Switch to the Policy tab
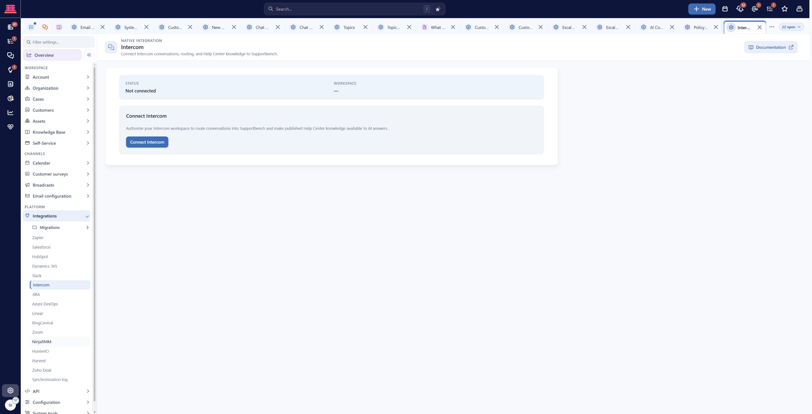Viewport: 812px width, 414px height. [700, 27]
